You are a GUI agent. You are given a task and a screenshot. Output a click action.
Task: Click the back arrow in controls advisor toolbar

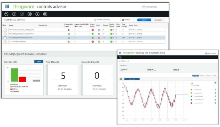(x=6, y=14)
